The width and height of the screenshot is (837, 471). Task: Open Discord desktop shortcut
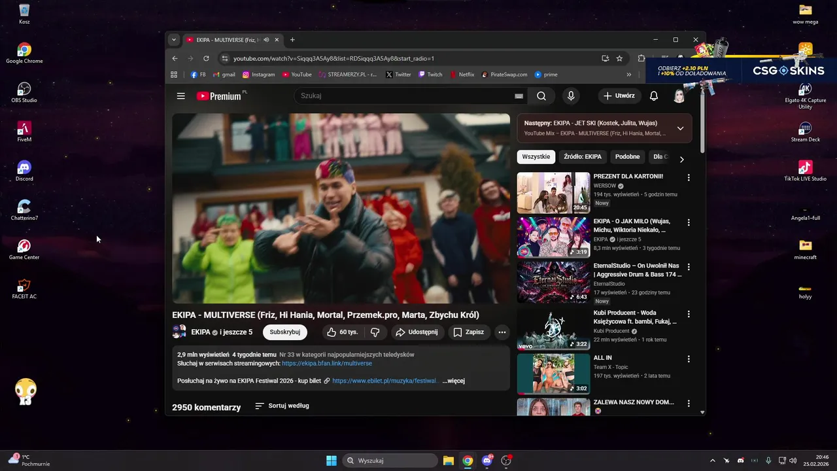point(24,171)
